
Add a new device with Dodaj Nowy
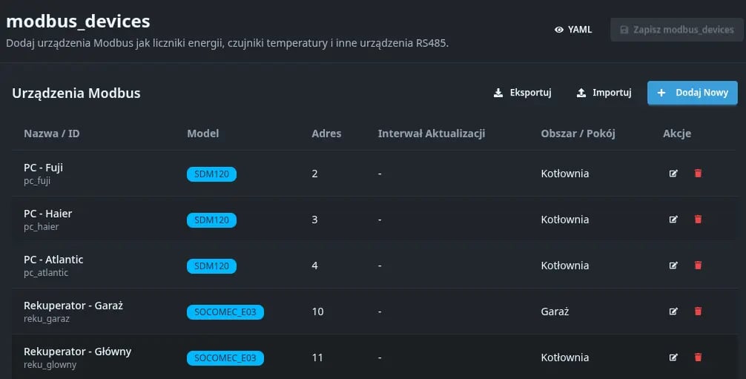coord(693,93)
